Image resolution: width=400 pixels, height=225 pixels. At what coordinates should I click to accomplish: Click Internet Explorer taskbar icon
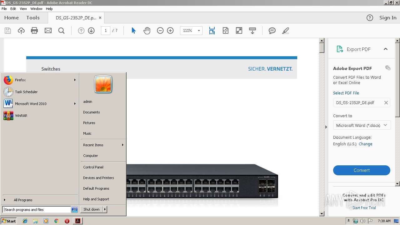click(25, 221)
